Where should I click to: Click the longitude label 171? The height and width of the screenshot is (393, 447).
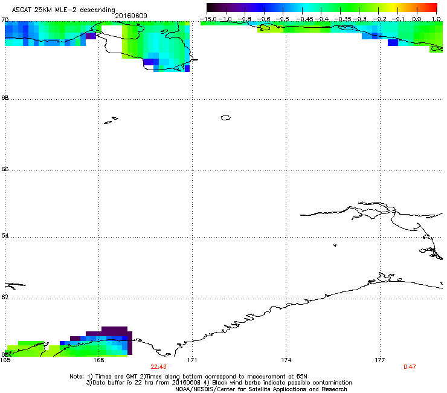click(x=192, y=360)
